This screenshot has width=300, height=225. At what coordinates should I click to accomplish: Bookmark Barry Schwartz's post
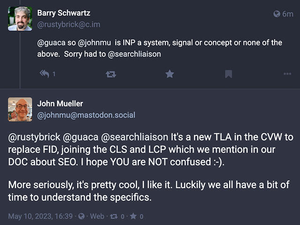click(228, 74)
